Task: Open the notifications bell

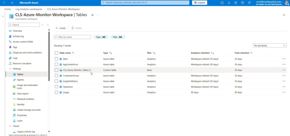Action: tap(229, 3)
